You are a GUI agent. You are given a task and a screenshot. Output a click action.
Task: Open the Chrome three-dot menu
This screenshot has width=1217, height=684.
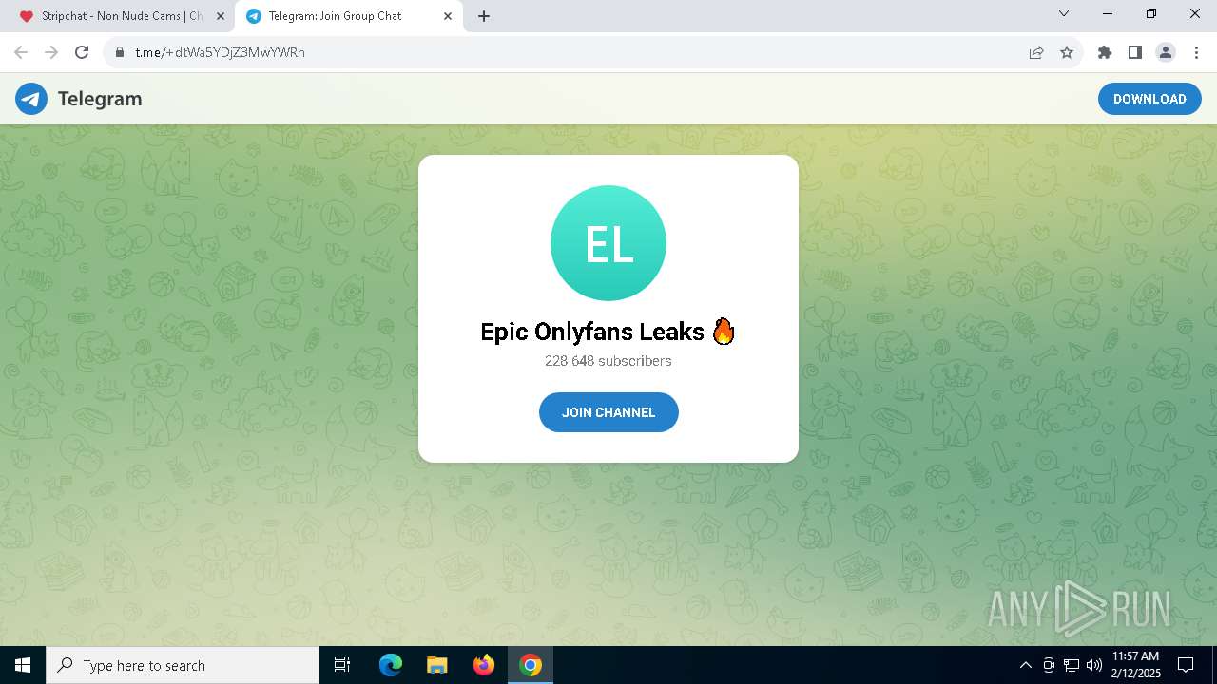click(1196, 52)
